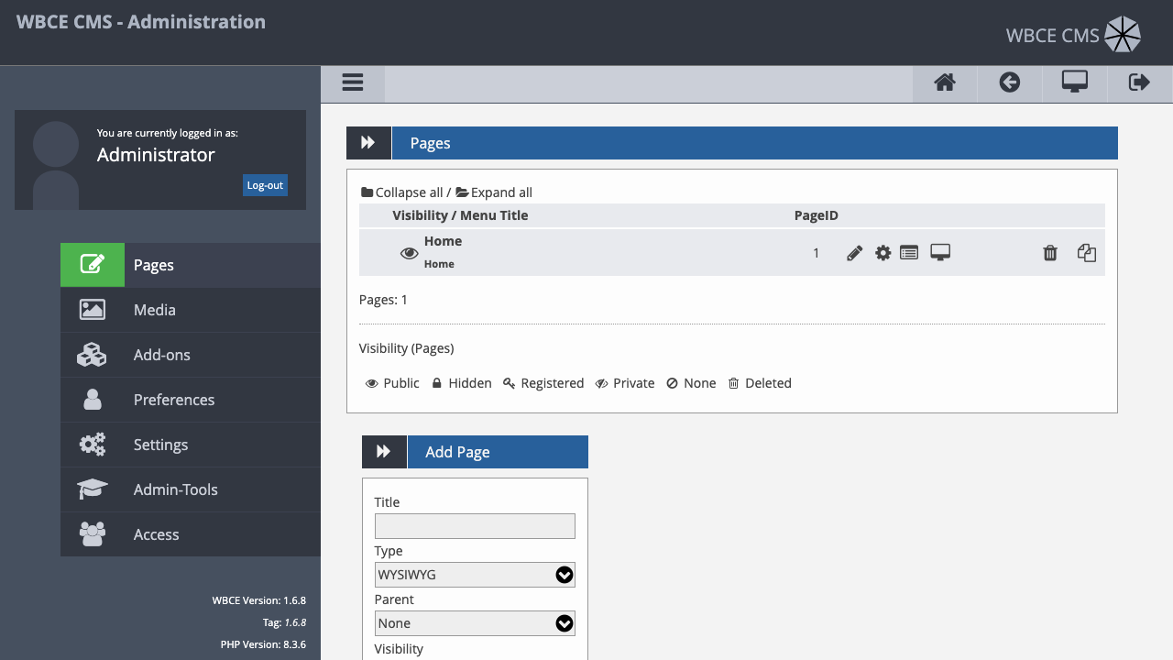Click the Private visibility legend entry
This screenshot has width=1173, height=660.
625,383
